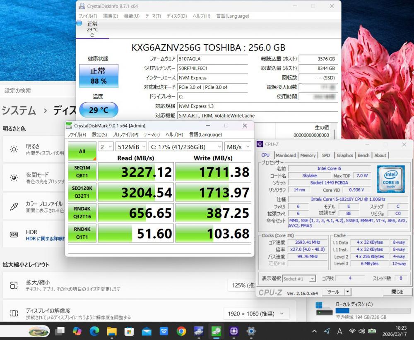This screenshot has width=414, height=340.
Task: Switch to the Graphics tab in CPU-Z
Action: pyautogui.click(x=344, y=155)
